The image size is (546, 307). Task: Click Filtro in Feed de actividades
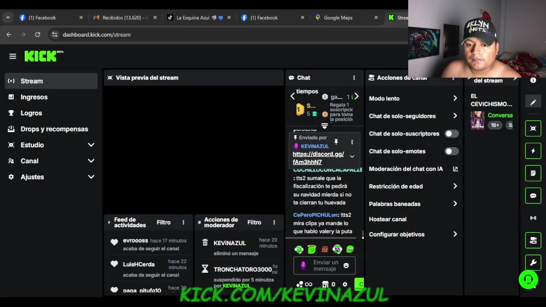click(x=163, y=223)
